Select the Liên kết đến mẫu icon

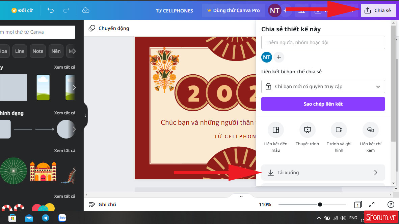[276, 129]
